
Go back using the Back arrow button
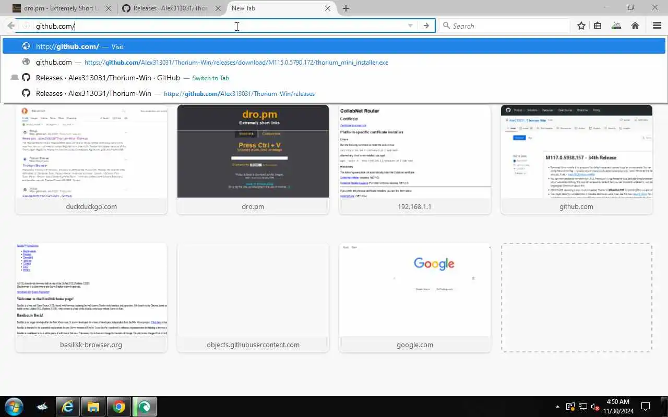[11, 26]
